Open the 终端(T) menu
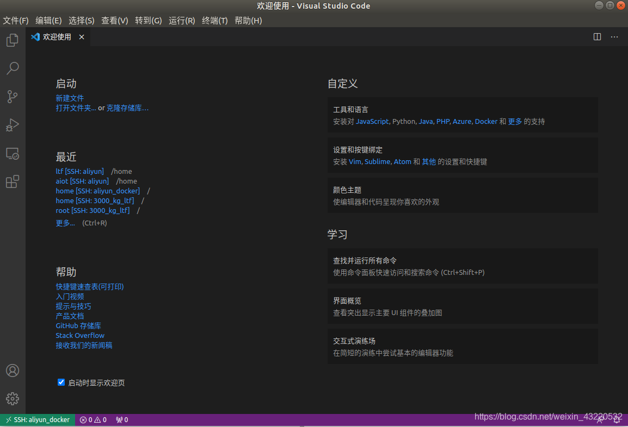This screenshot has width=628, height=427. tap(214, 21)
